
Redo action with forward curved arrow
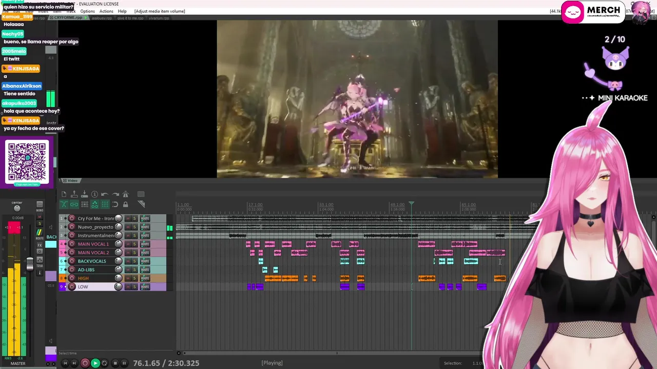tap(115, 194)
